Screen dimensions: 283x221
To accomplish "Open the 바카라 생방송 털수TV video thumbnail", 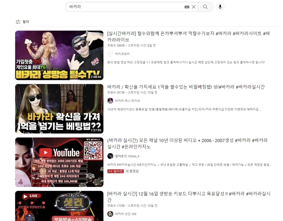I will (x=59, y=55).
